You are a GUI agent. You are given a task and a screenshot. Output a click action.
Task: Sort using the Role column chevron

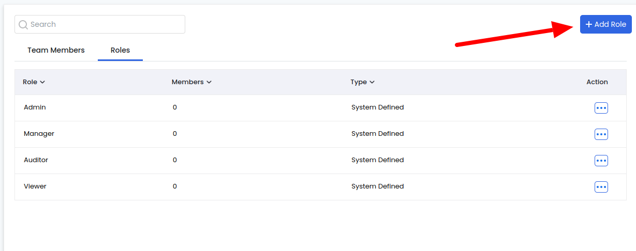pos(42,82)
